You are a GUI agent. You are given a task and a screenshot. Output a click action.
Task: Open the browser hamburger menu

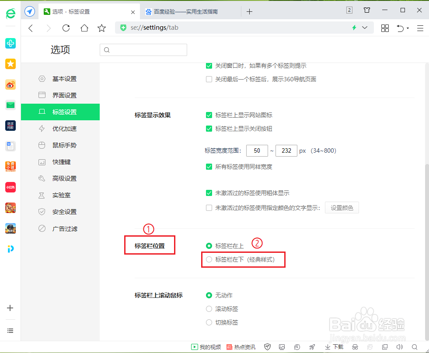(x=420, y=28)
